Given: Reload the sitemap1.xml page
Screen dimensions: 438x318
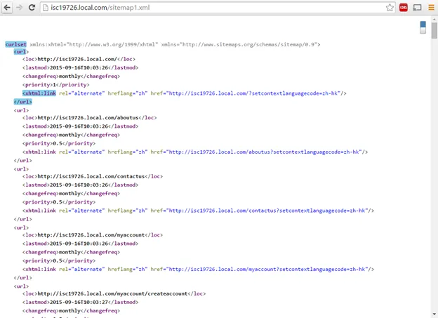Looking at the screenshot, I should (32, 8).
